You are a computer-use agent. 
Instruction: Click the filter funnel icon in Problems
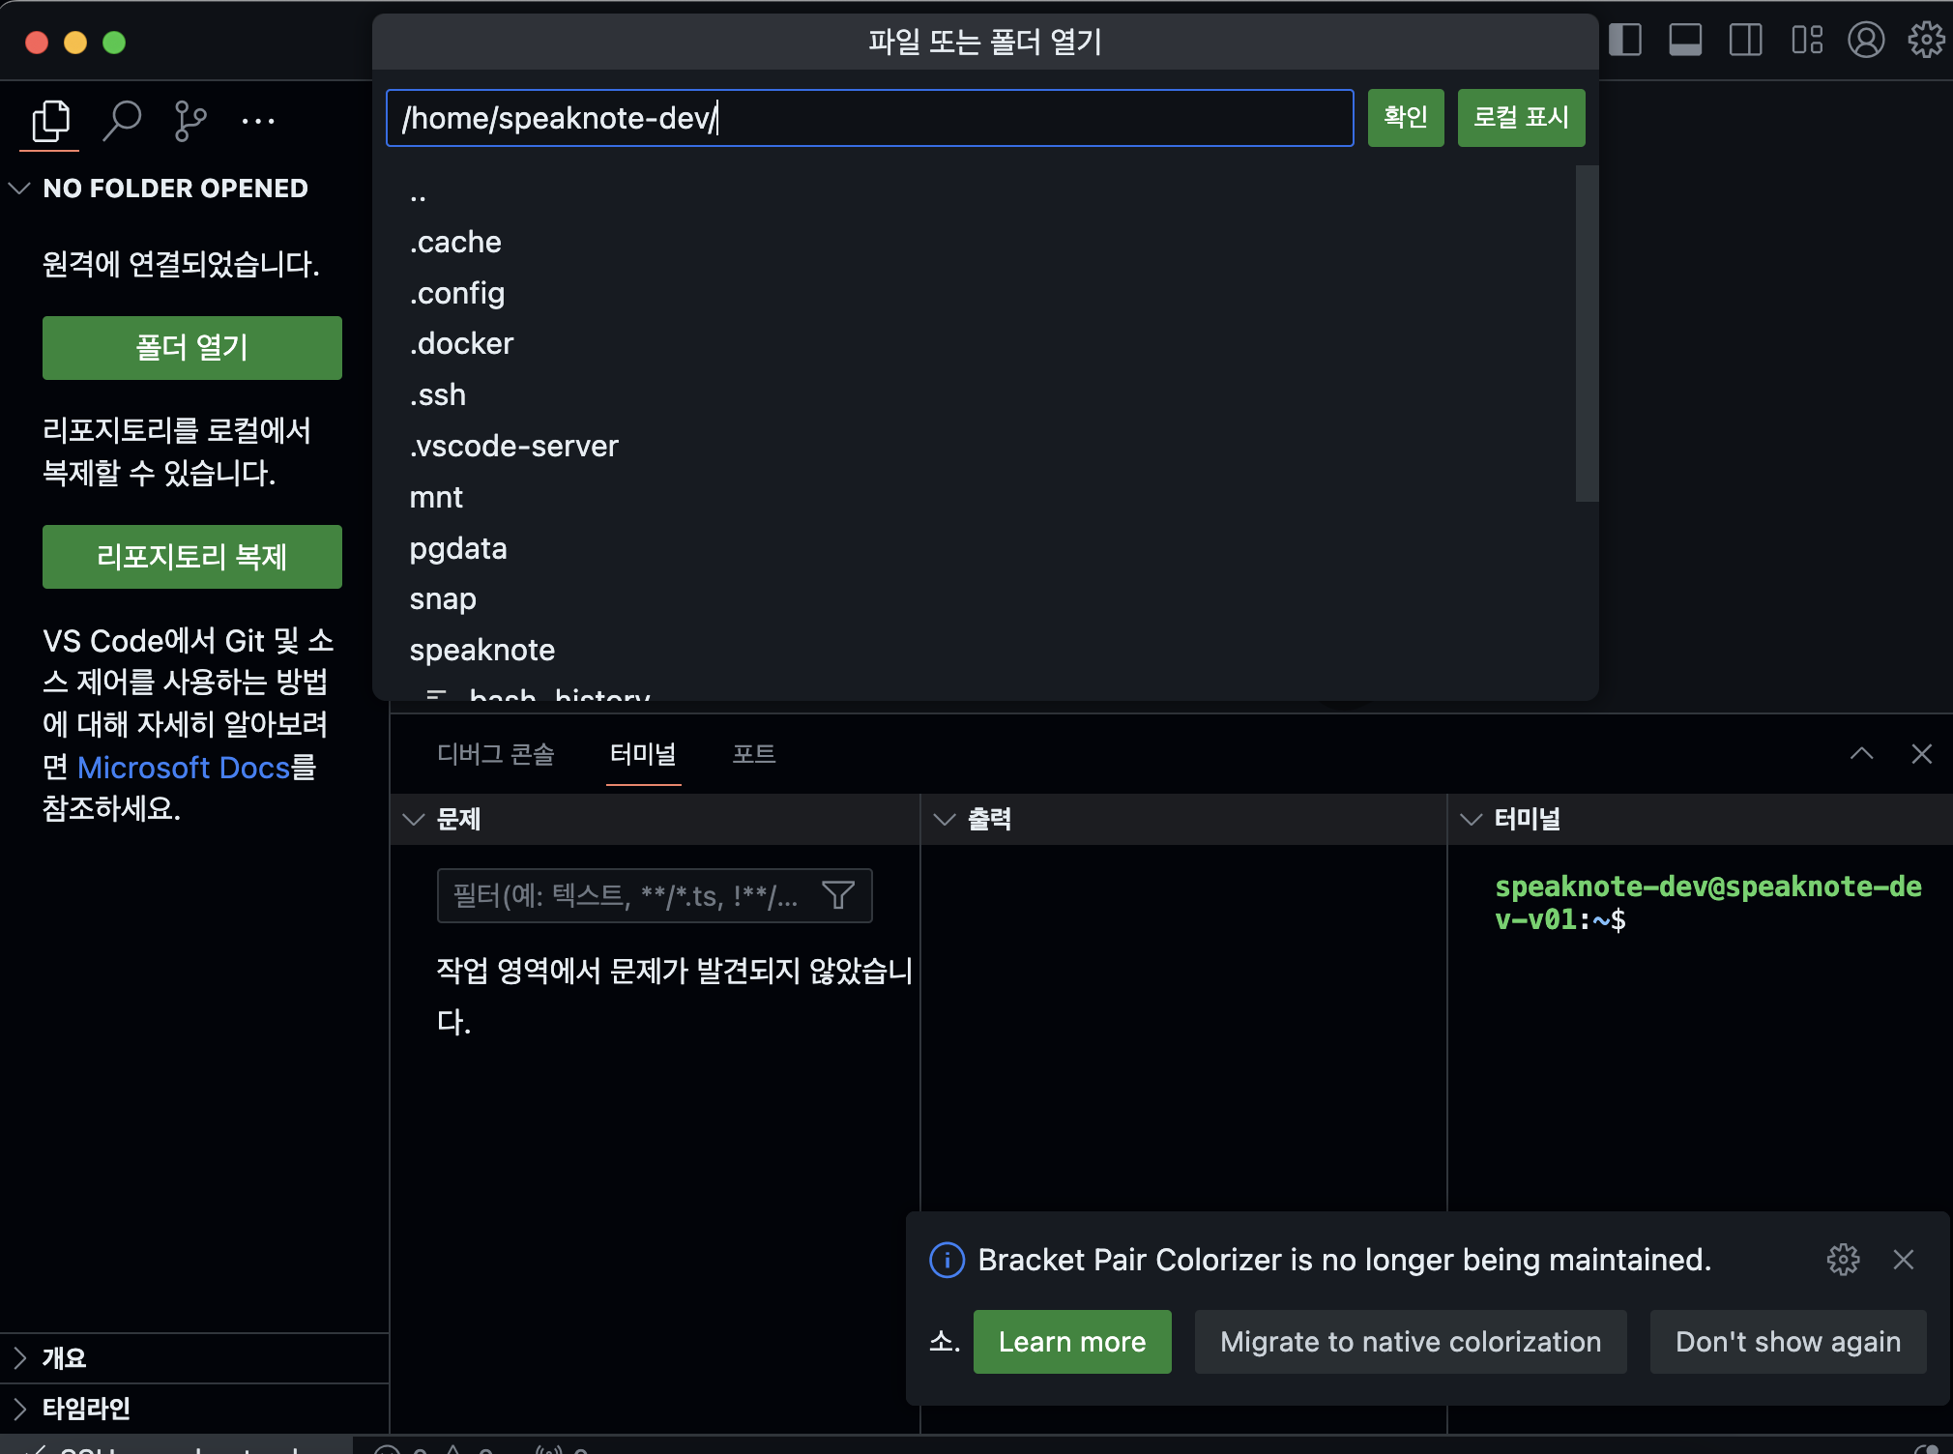click(837, 895)
